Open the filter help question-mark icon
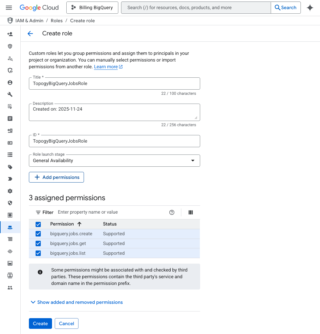 tap(172, 212)
